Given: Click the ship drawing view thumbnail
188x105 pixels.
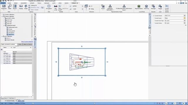Looking at the screenshot, I should [x=82, y=62].
